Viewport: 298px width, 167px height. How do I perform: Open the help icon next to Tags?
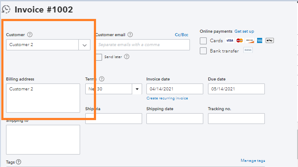pyautogui.click(x=19, y=162)
